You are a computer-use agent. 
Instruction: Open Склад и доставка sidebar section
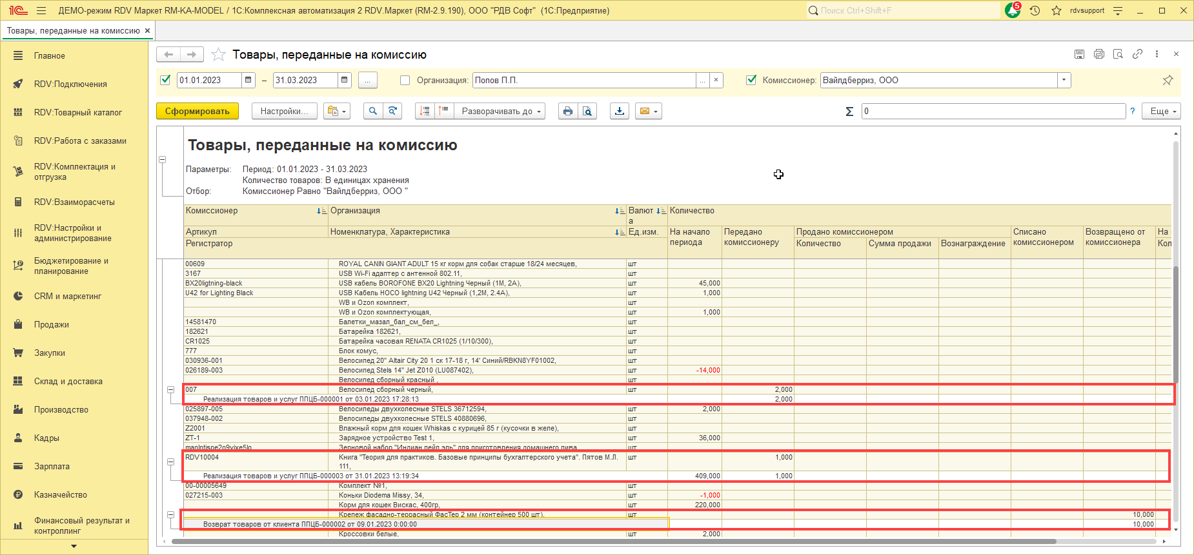68,381
